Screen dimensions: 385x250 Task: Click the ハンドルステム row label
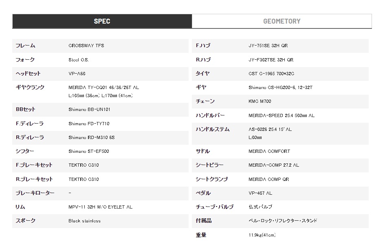click(213, 129)
